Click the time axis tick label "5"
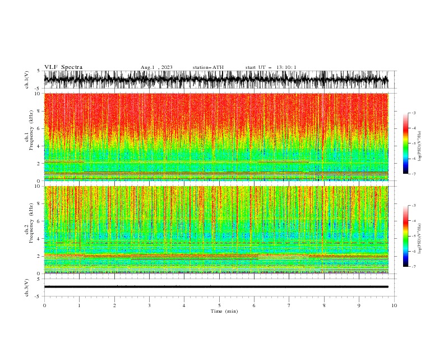Viewport: 444px width, 343px height. pos(219,305)
